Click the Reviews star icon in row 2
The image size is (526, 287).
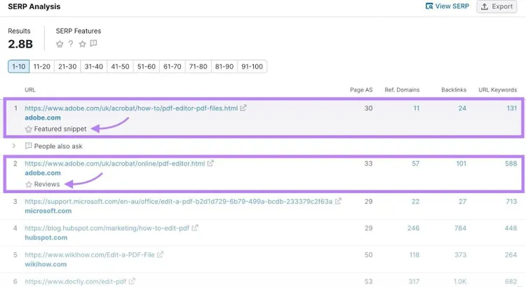[x=29, y=184]
